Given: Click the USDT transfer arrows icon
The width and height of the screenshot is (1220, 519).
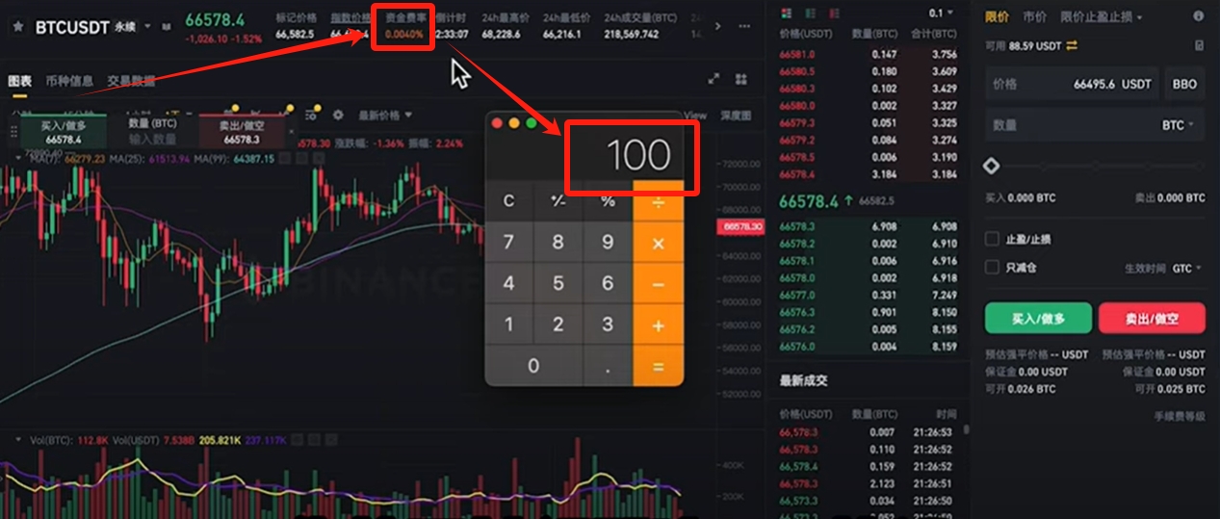Looking at the screenshot, I should [1072, 45].
